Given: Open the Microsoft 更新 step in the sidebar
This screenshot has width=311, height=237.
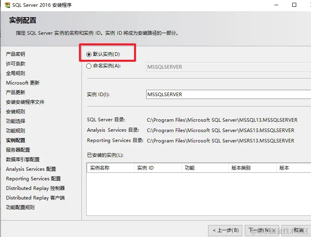Looking at the screenshot, I should 23,83.
